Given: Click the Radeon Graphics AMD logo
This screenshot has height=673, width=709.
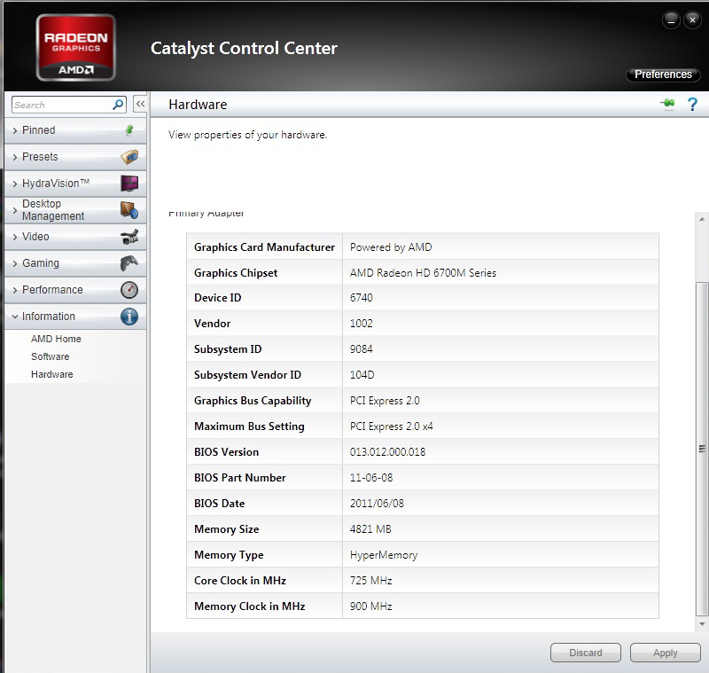Looking at the screenshot, I should (76, 48).
